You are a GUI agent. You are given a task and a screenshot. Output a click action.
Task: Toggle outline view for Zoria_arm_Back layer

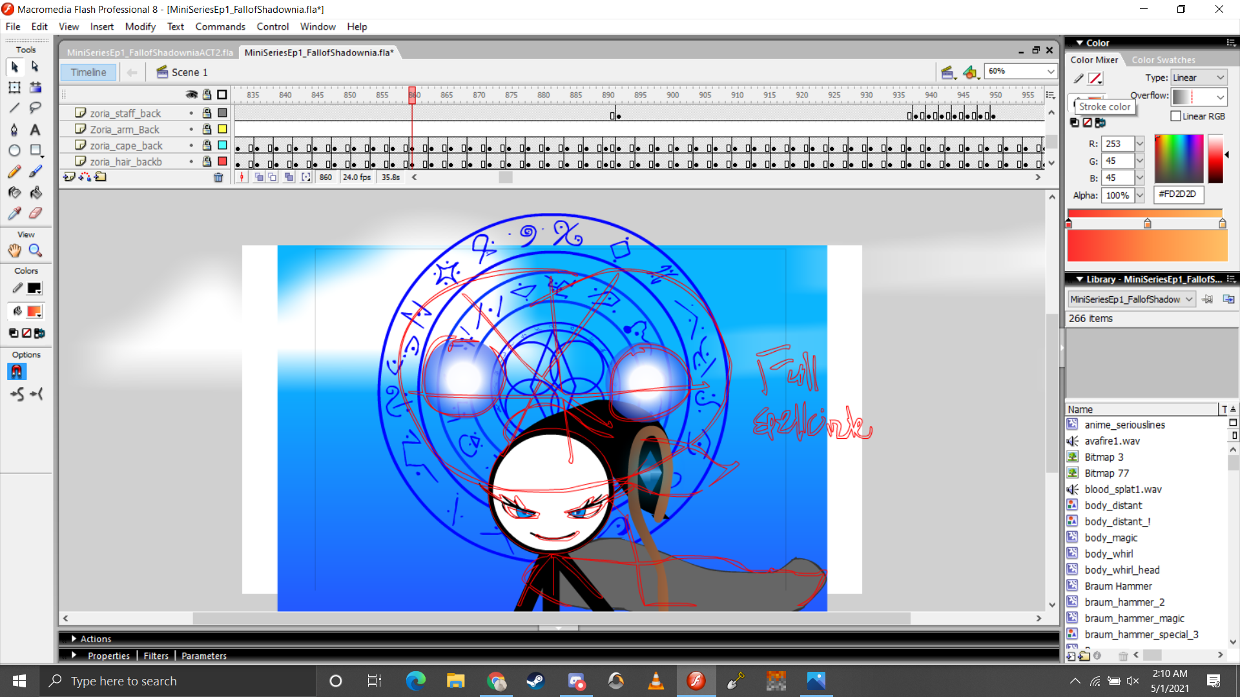click(222, 129)
